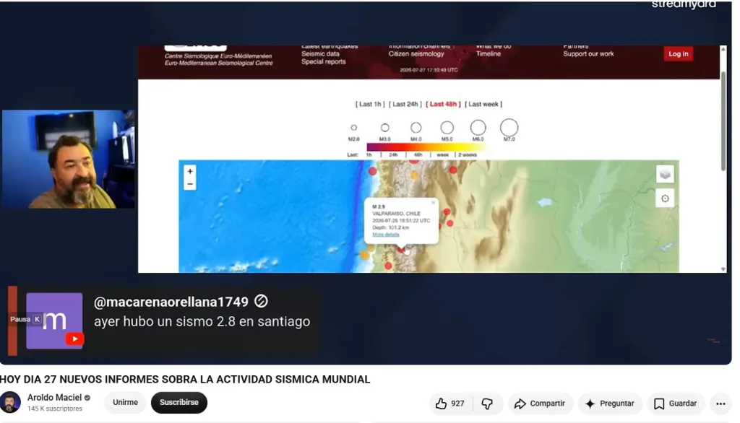This screenshot has width=740, height=423.
Task: Select the Last 24h filter
Action: coord(405,104)
